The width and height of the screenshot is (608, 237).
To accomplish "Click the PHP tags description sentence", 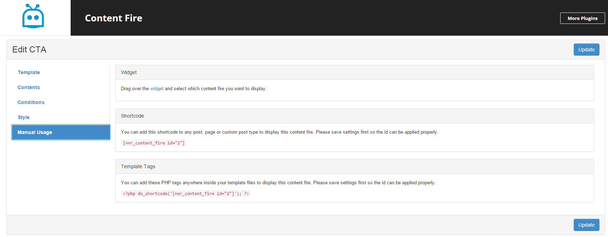I will pos(278,183).
